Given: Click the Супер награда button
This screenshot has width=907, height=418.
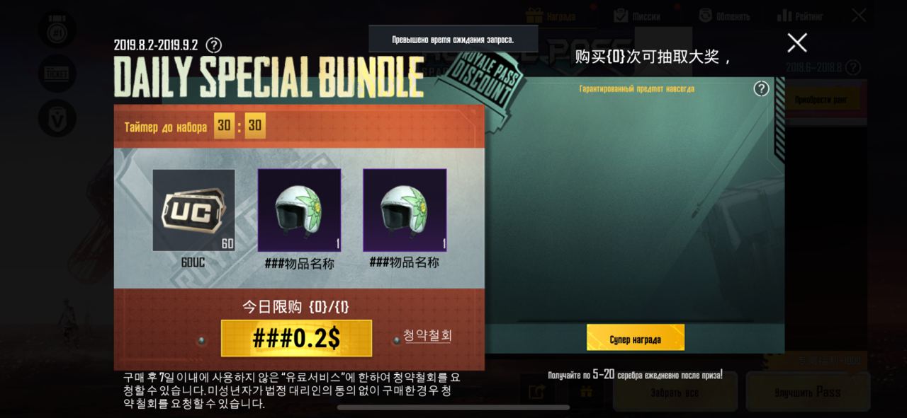Looking at the screenshot, I should point(636,337).
